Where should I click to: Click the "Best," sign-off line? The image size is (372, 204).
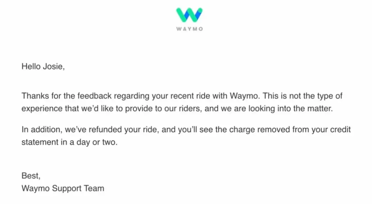[31, 176]
